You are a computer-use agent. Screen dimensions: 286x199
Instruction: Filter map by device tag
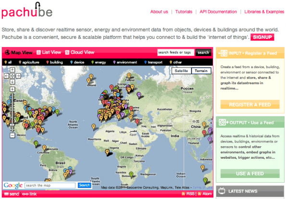[77, 62]
